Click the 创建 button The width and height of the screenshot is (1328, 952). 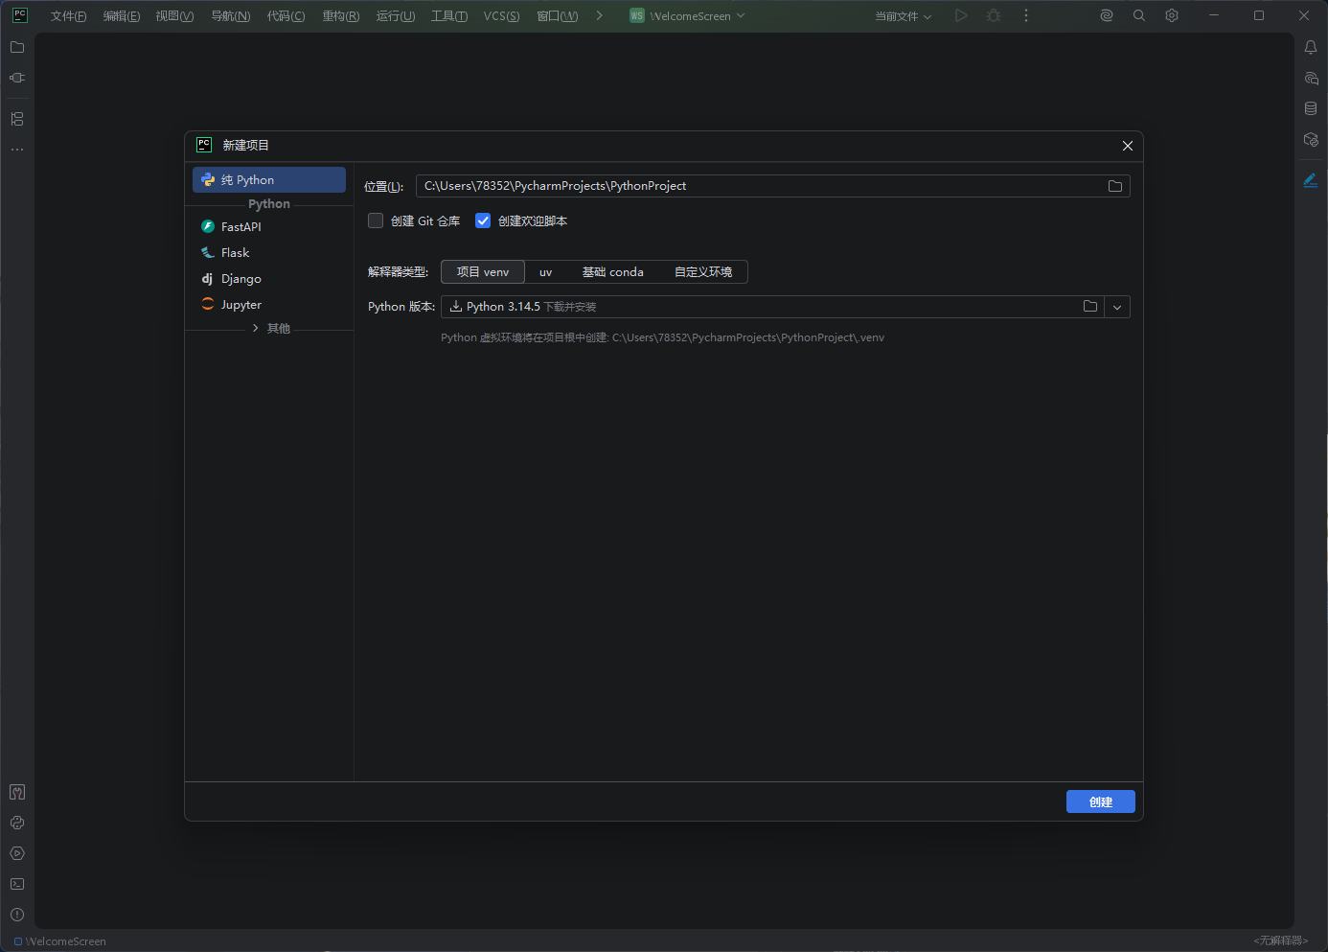[x=1101, y=801]
